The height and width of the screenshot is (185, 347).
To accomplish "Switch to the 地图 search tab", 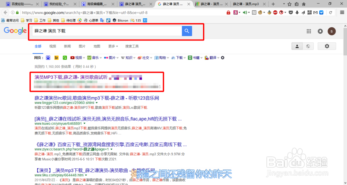I will [x=97, y=46].
